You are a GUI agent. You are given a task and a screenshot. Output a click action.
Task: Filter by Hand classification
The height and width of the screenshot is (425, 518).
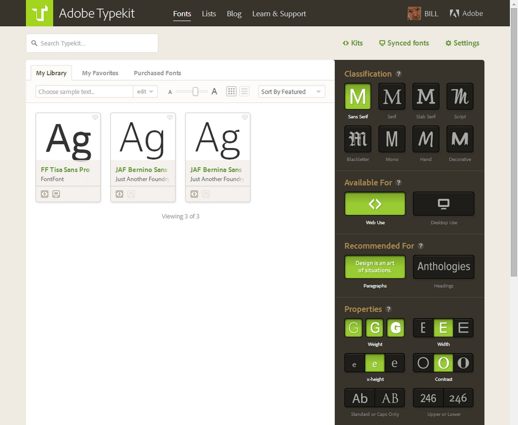(x=426, y=139)
